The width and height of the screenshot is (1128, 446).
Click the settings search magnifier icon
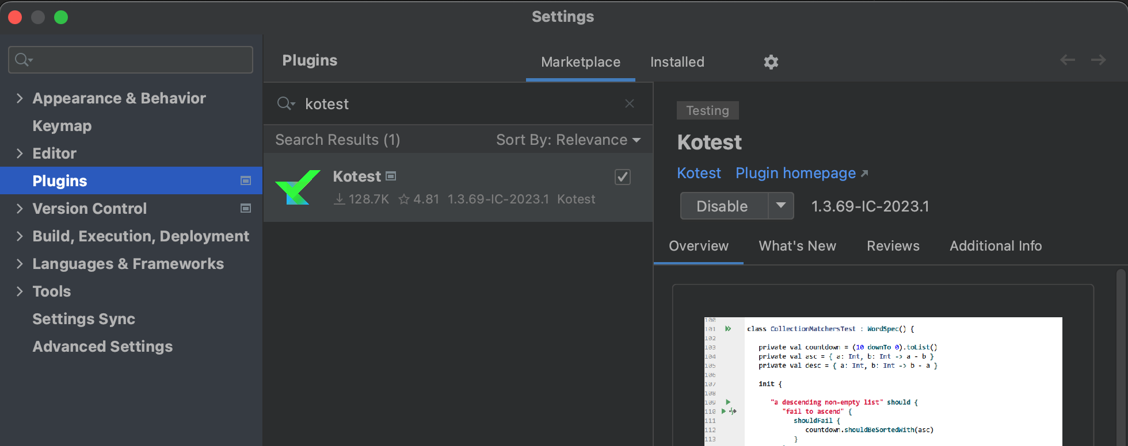coord(24,60)
